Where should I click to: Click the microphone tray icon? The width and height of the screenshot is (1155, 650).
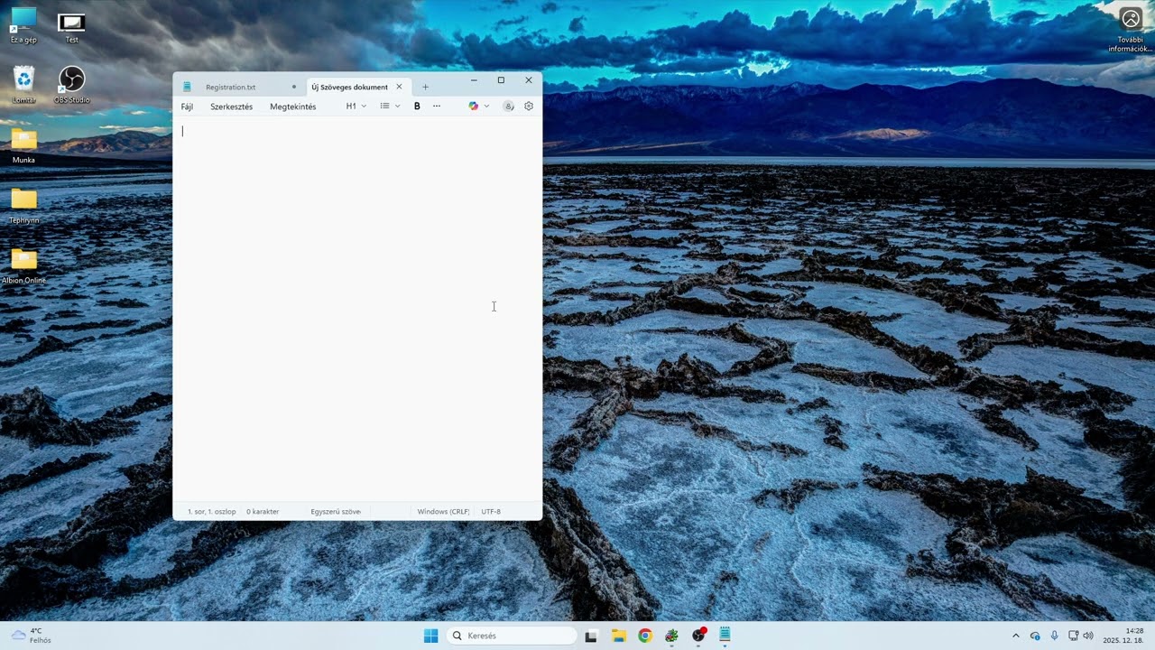(1054, 636)
